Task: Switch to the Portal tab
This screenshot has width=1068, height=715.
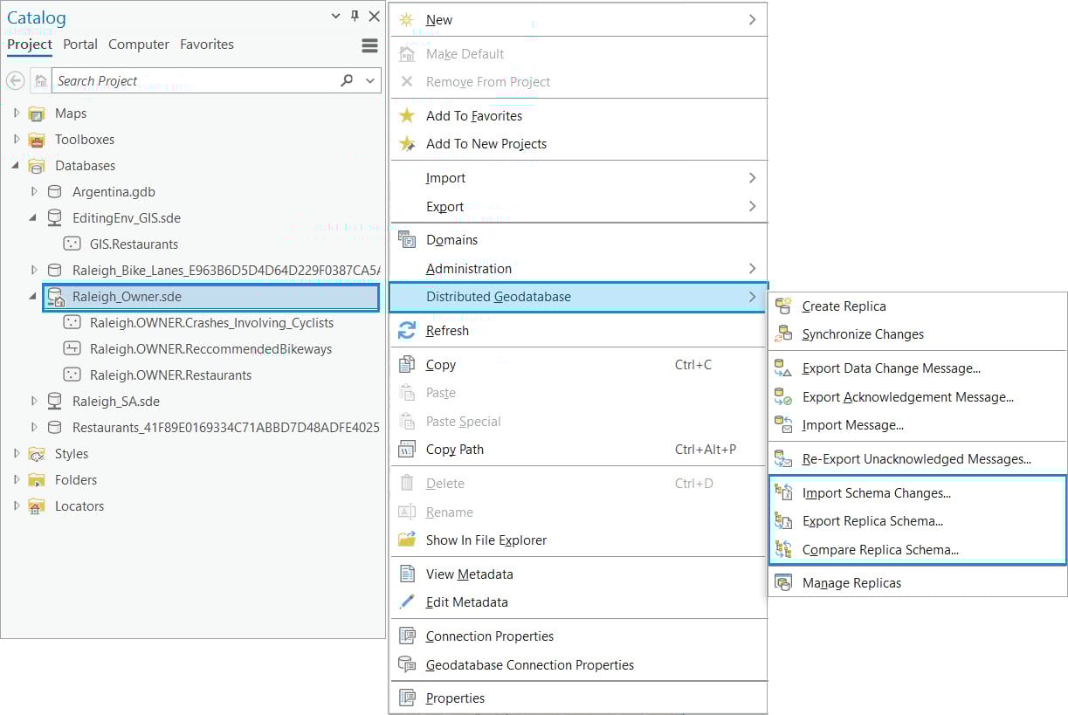Action: coord(79,44)
